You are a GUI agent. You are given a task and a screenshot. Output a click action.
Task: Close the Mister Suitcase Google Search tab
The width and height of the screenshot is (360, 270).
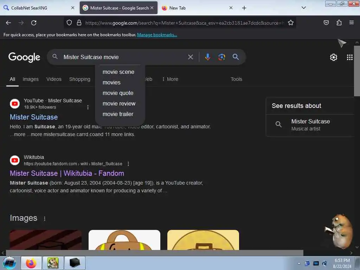pyautogui.click(x=152, y=8)
